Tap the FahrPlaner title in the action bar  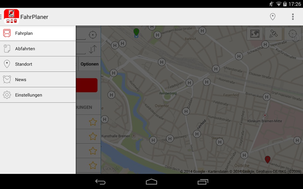[x=34, y=17]
